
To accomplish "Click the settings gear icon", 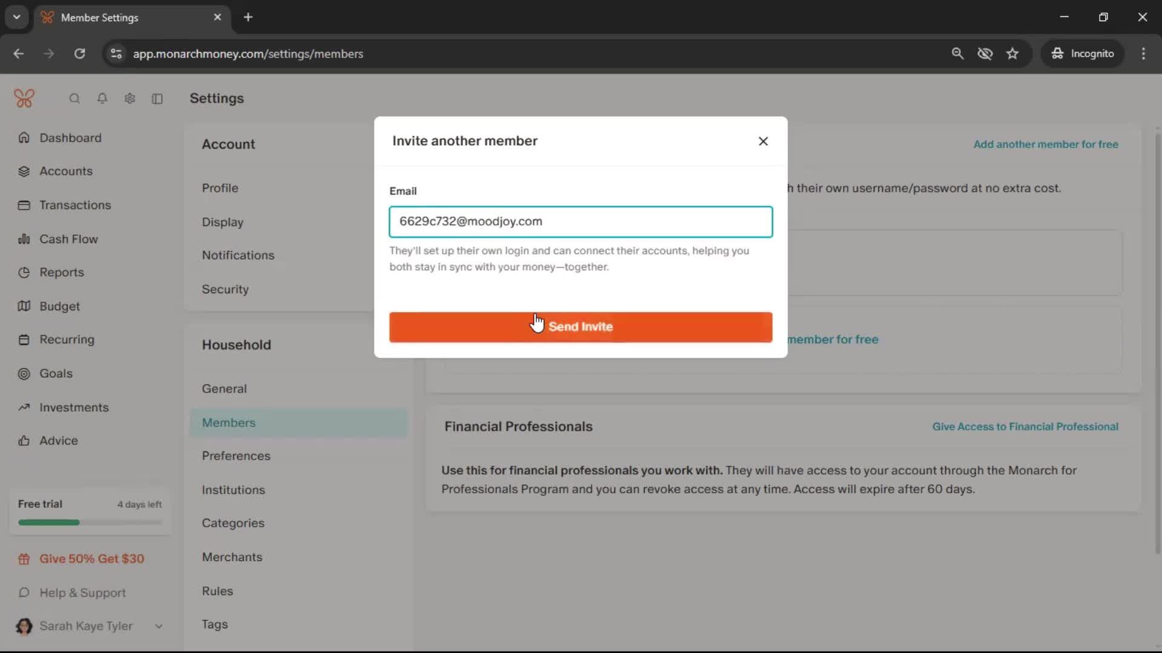I will tap(130, 99).
